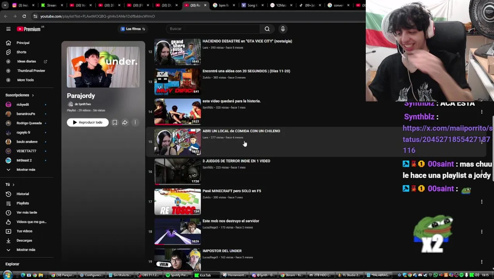Image resolution: width=494 pixels, height=279 pixels.
Task: Open Shorts in the sidebar
Action: [x=21, y=52]
